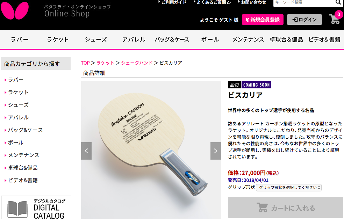Viewport: 344px width, 219px height.
Task: Open the shopping cart icon
Action: click(335, 19)
